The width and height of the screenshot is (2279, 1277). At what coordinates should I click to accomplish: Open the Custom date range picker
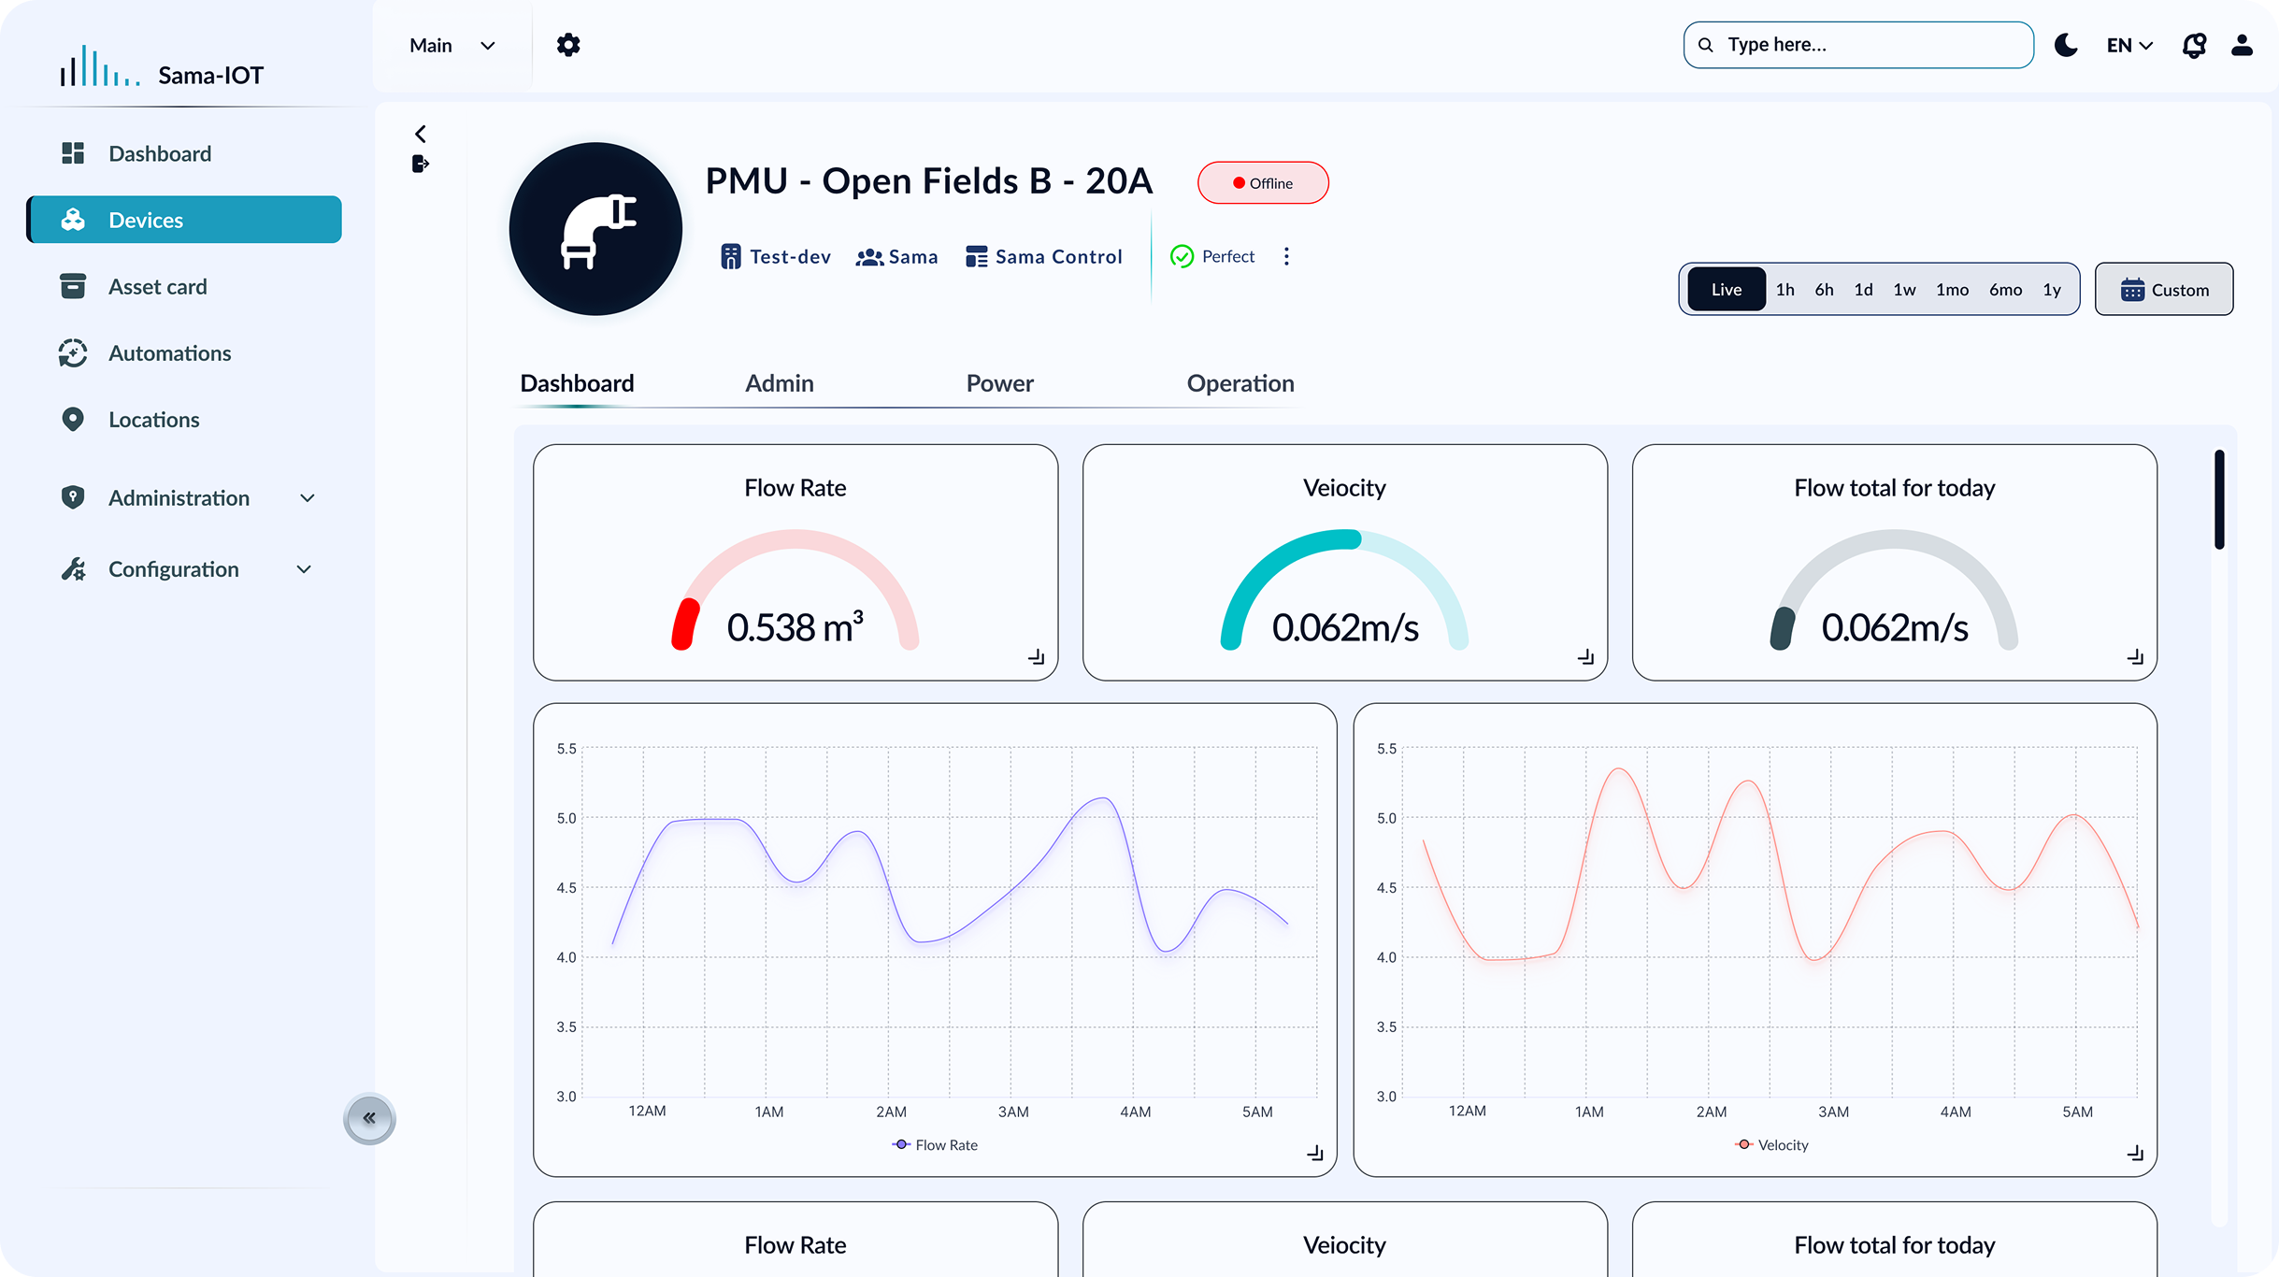[2164, 289]
